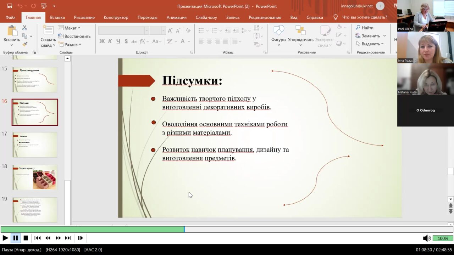
Task: Click the Format Painter brush icon
Action: pyautogui.click(x=24, y=44)
